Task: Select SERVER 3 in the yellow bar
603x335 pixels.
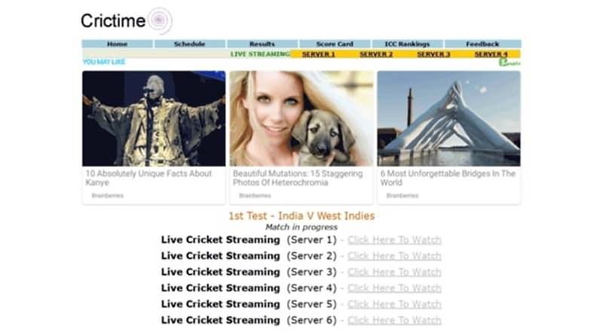Action: click(433, 54)
